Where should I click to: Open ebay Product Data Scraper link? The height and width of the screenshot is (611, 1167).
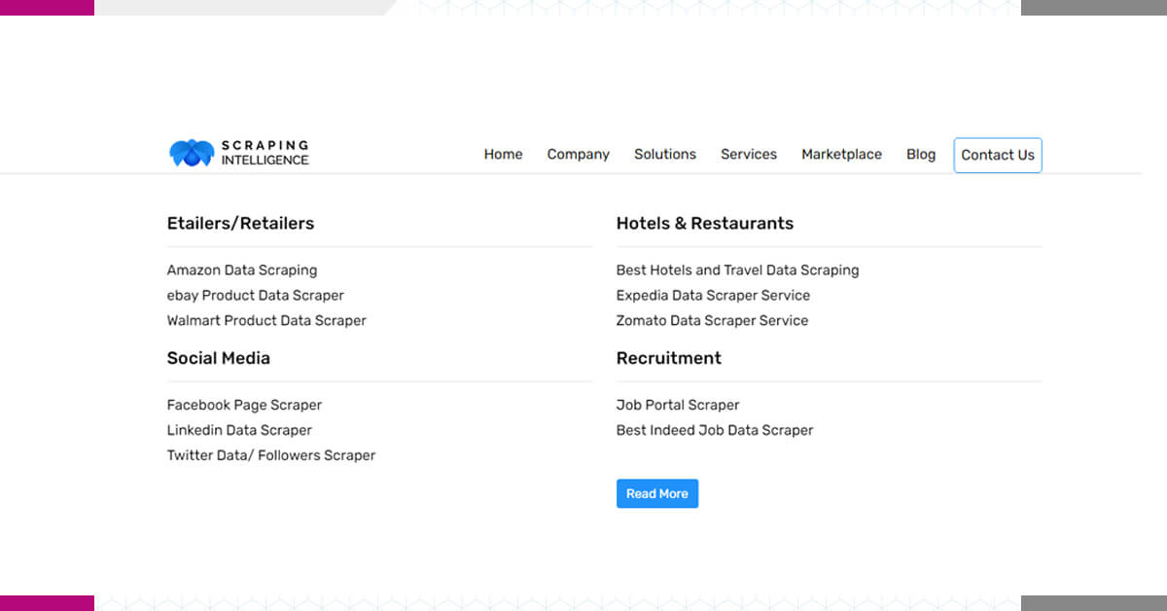point(256,295)
